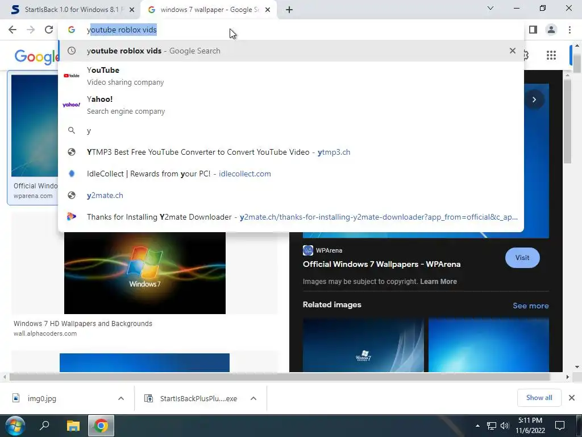Open the network tray icon
Viewport: 582px width, 437px height.
pos(492,426)
